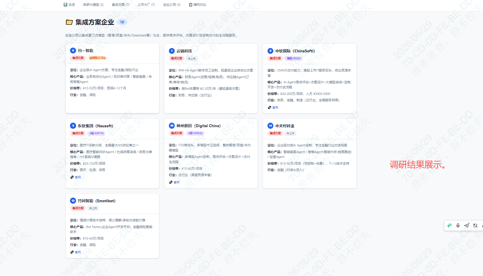This screenshot has height=276, width=483.
Task: Click price text ¥30-200万/项目 in 中软国际 card
Action: pyautogui.click(x=292, y=94)
